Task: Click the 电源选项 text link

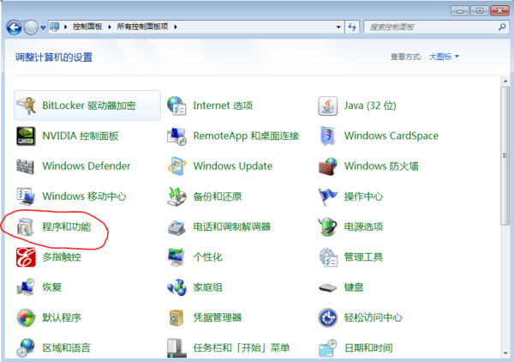Action: (363, 226)
